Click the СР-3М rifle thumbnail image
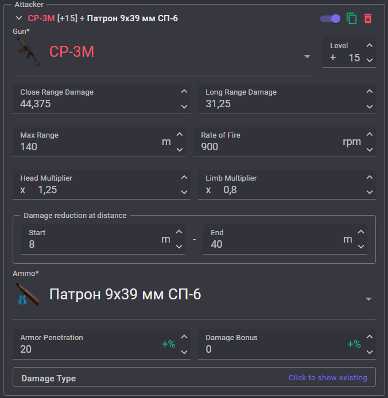Image resolution: width=388 pixels, height=398 pixels. 28,52
